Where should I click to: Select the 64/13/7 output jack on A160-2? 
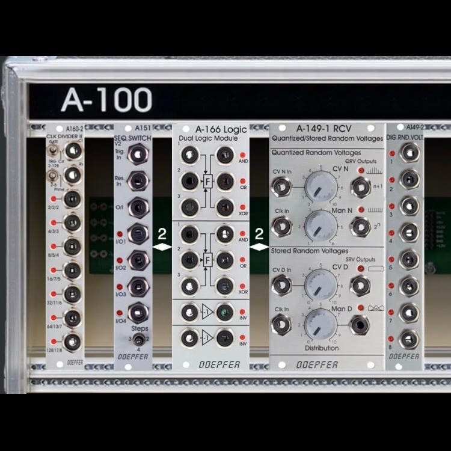click(72, 318)
